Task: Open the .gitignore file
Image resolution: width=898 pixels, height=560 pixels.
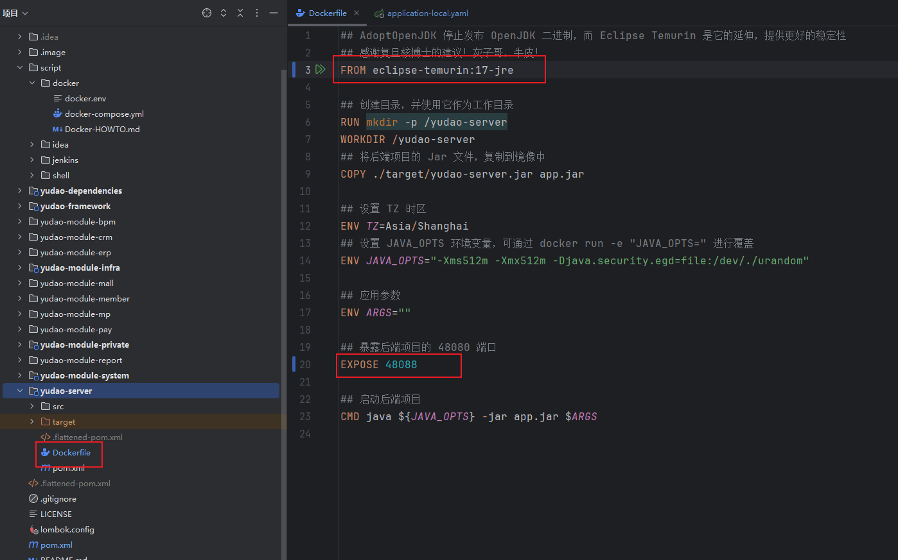Action: [x=58, y=498]
